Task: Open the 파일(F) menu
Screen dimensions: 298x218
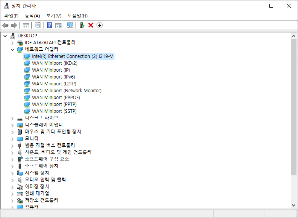Action: tap(11, 16)
